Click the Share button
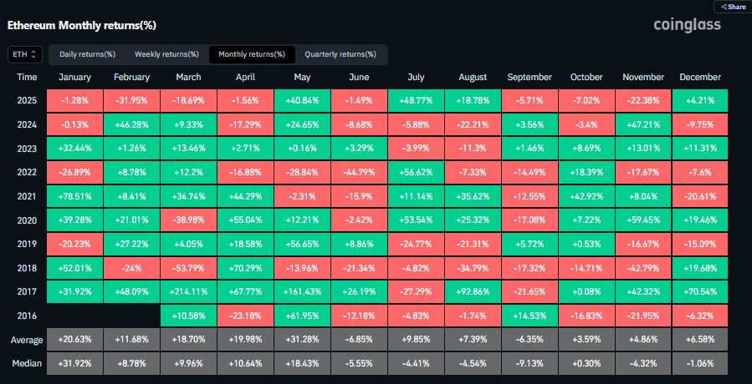752x384 pixels. pyautogui.click(x=733, y=7)
